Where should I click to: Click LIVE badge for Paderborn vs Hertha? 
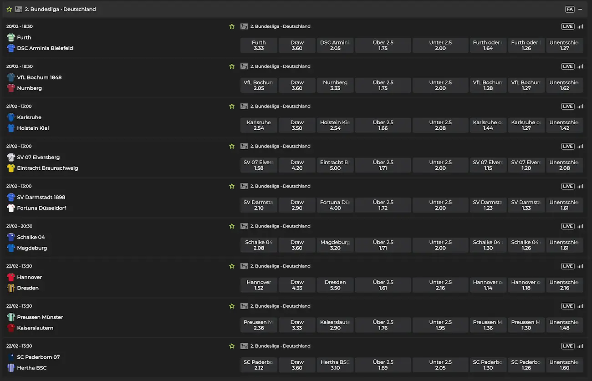click(568, 346)
